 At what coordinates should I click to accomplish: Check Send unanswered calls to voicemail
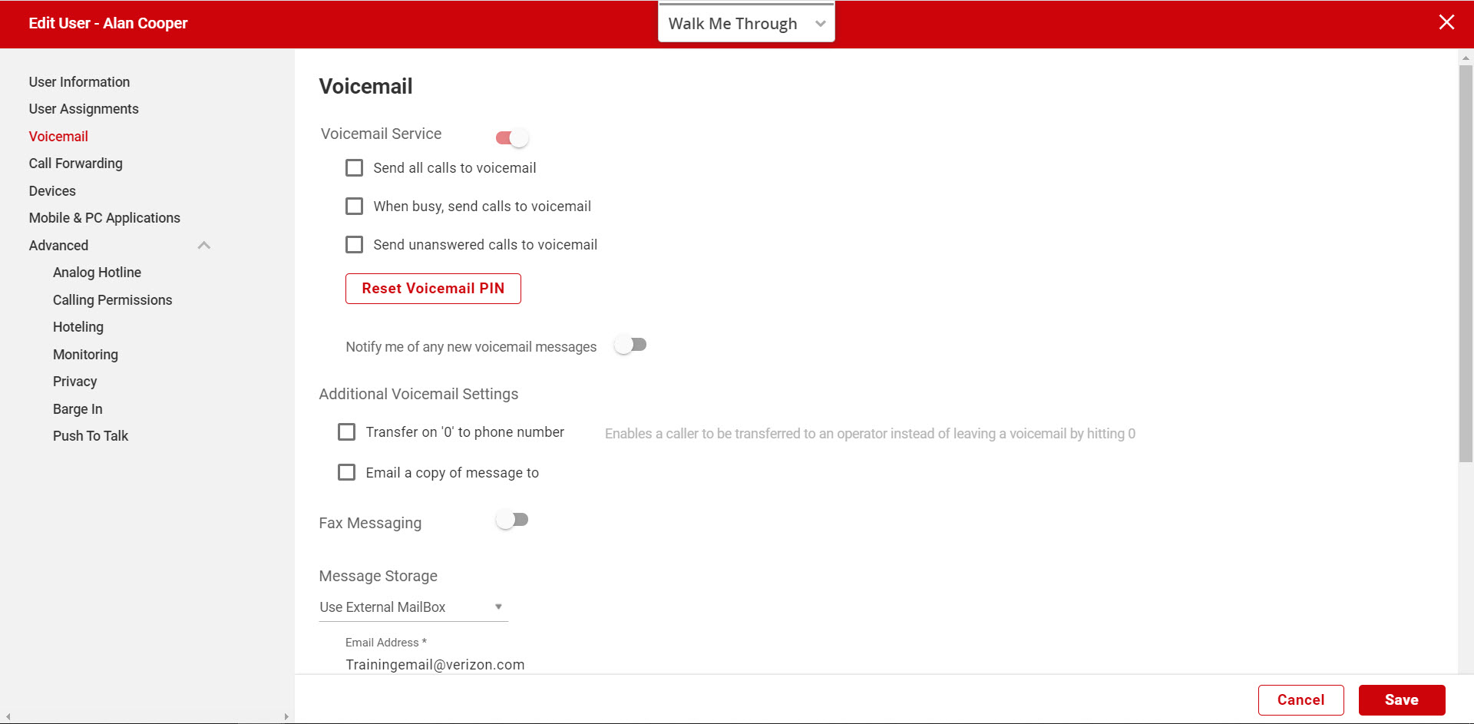point(354,245)
